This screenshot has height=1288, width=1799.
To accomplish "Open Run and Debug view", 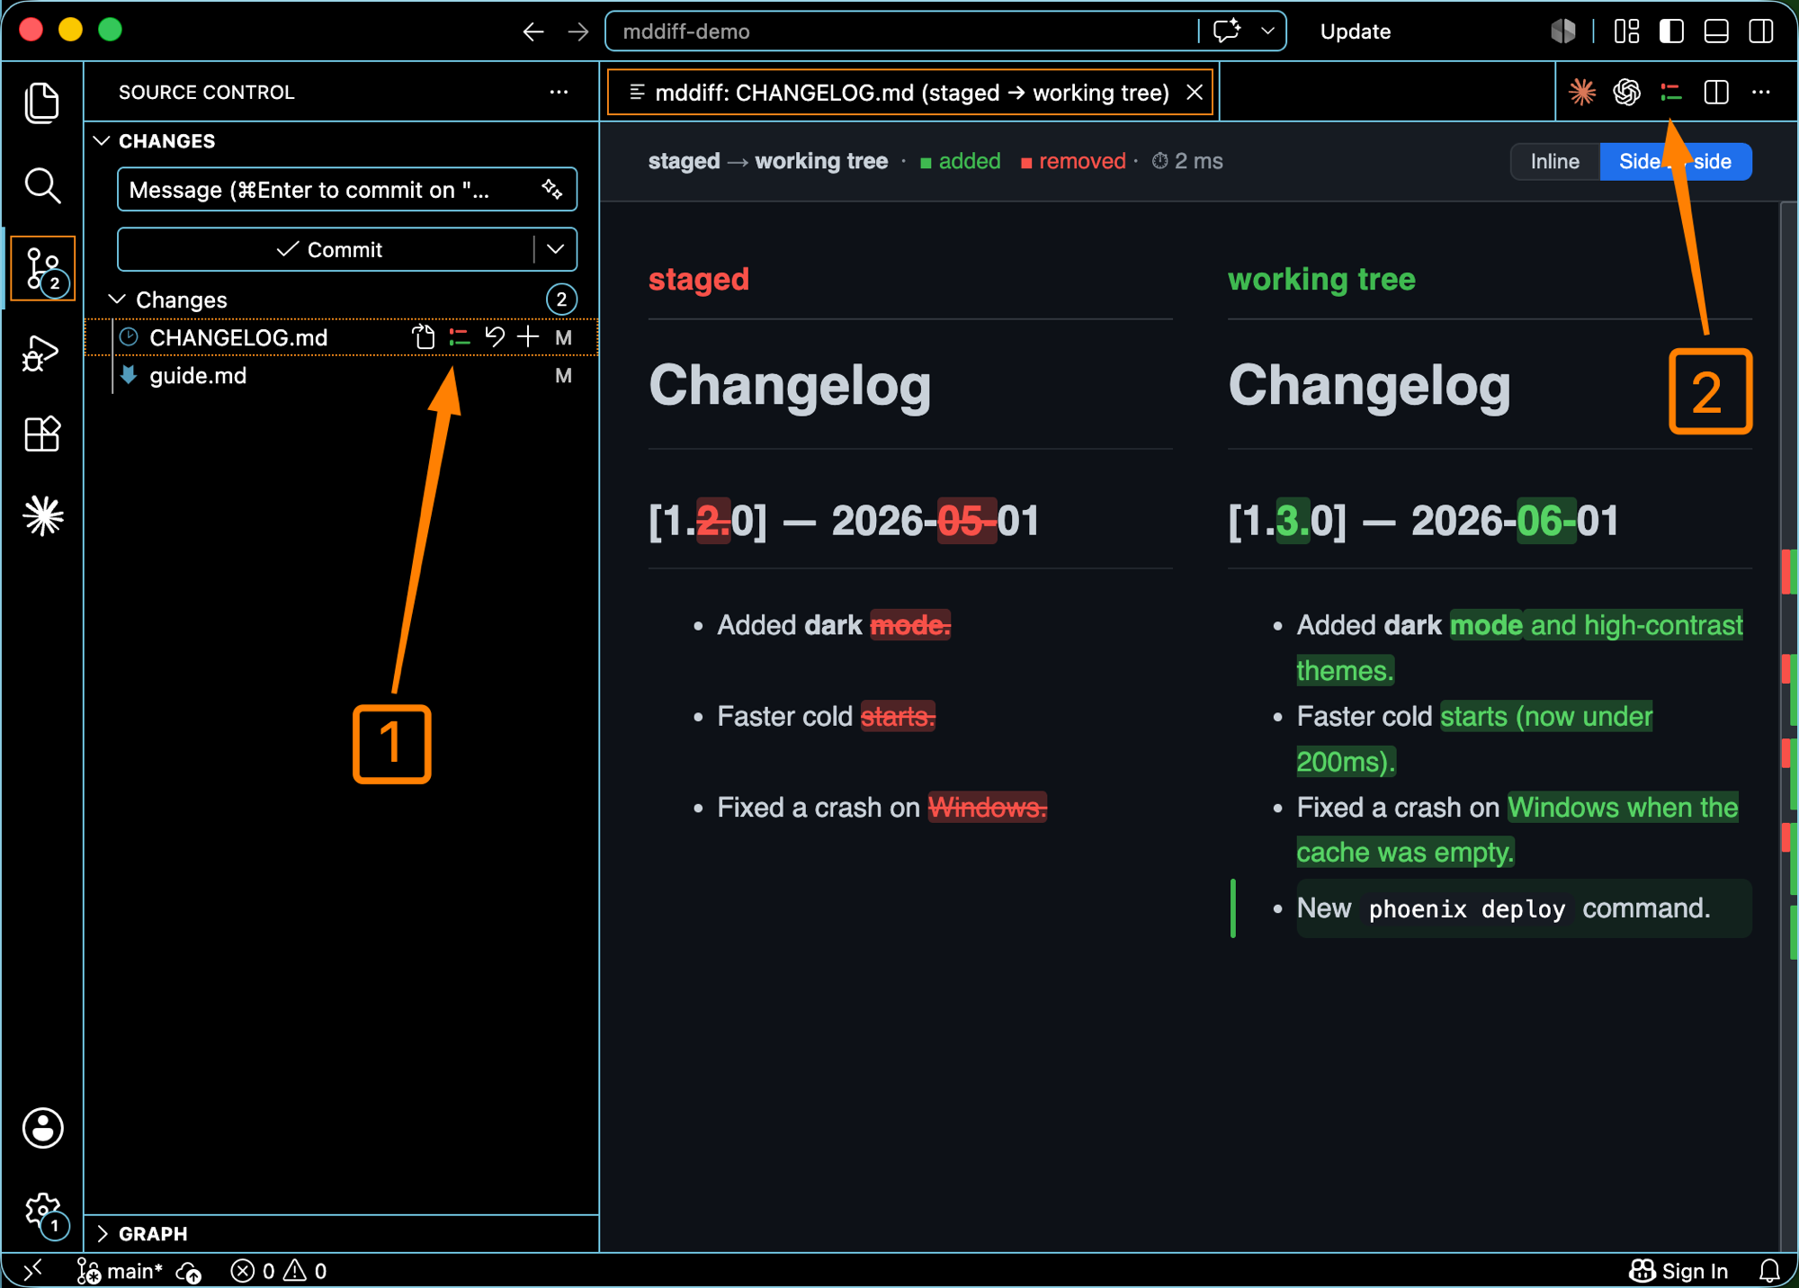I will (x=42, y=353).
